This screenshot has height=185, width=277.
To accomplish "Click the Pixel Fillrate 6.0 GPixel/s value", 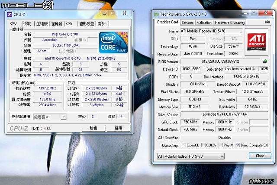I will [x=195, y=91].
